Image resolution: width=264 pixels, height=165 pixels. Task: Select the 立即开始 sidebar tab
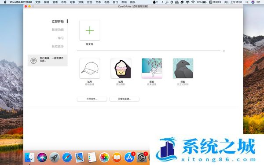click(58, 22)
